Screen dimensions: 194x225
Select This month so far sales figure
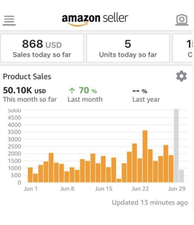(x=24, y=91)
